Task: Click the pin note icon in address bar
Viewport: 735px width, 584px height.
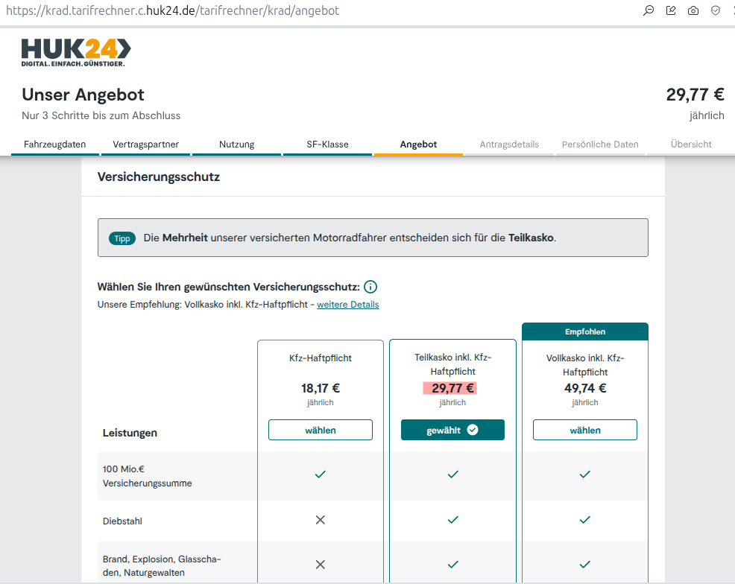Action: point(671,10)
